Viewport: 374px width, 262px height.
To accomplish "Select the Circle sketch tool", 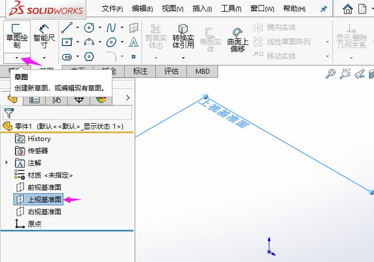I will click(89, 28).
